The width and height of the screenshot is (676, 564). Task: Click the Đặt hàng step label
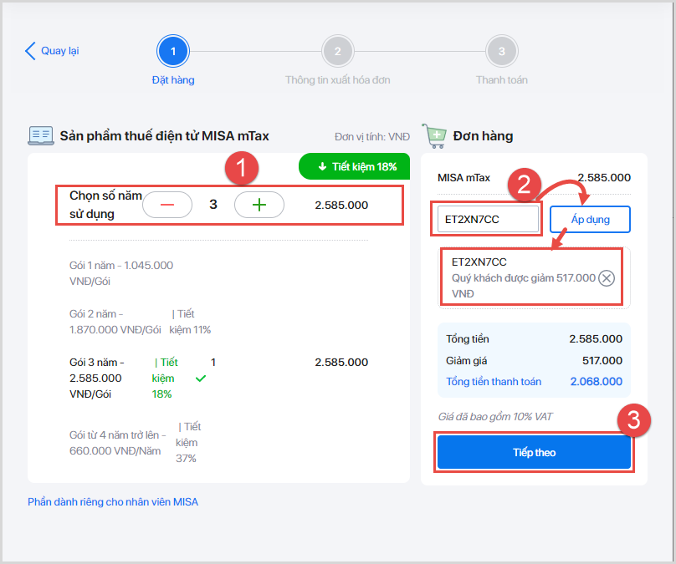(173, 80)
